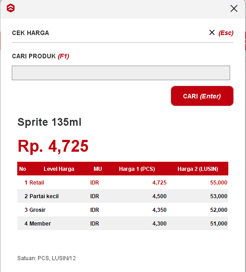Click the red app logo icon
This screenshot has width=246, height=272.
10,8
